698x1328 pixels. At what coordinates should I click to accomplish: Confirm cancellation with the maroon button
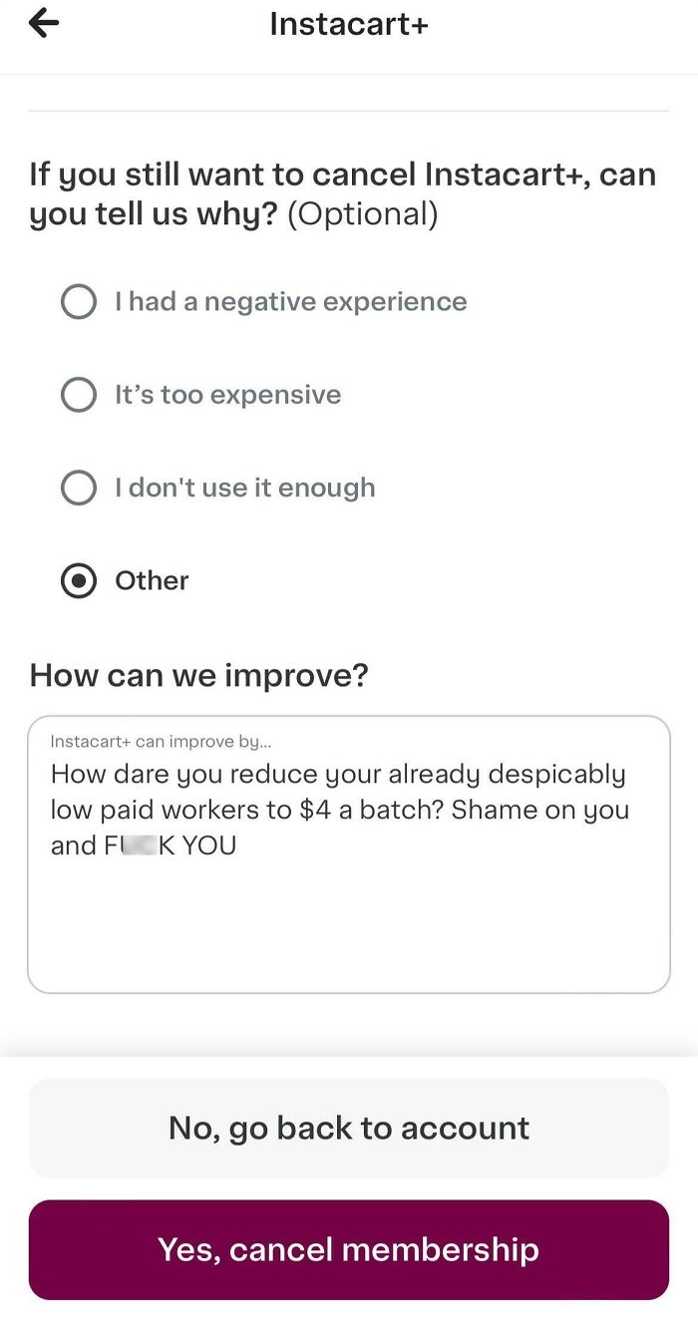[x=348, y=1249]
